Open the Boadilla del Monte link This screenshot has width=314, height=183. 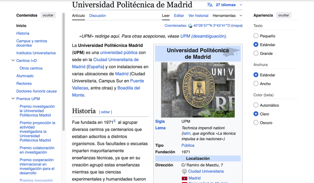pos(106,91)
